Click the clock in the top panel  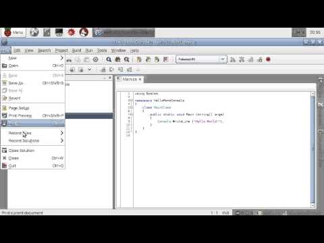(315, 32)
